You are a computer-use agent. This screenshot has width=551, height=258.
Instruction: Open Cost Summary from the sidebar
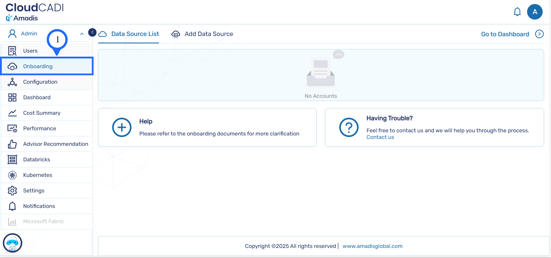[42, 113]
